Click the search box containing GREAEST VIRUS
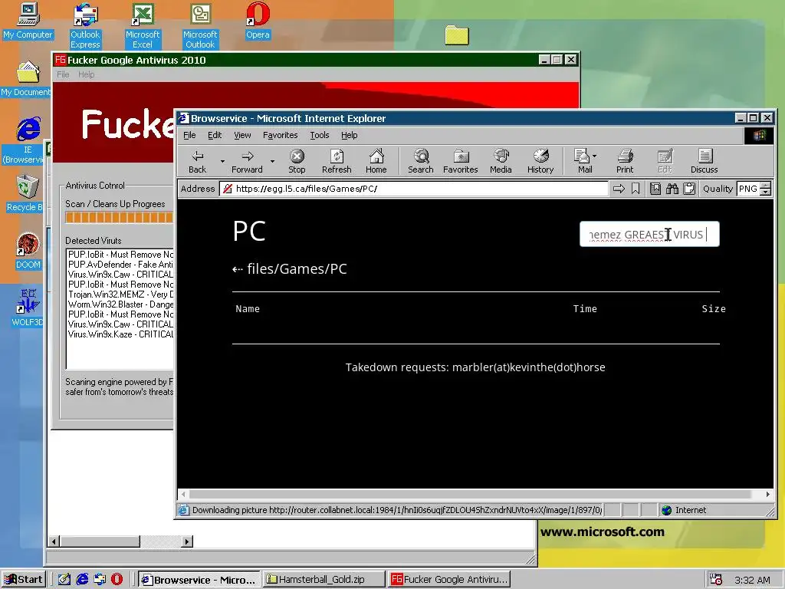Image resolution: width=785 pixels, height=589 pixels. [x=649, y=235]
